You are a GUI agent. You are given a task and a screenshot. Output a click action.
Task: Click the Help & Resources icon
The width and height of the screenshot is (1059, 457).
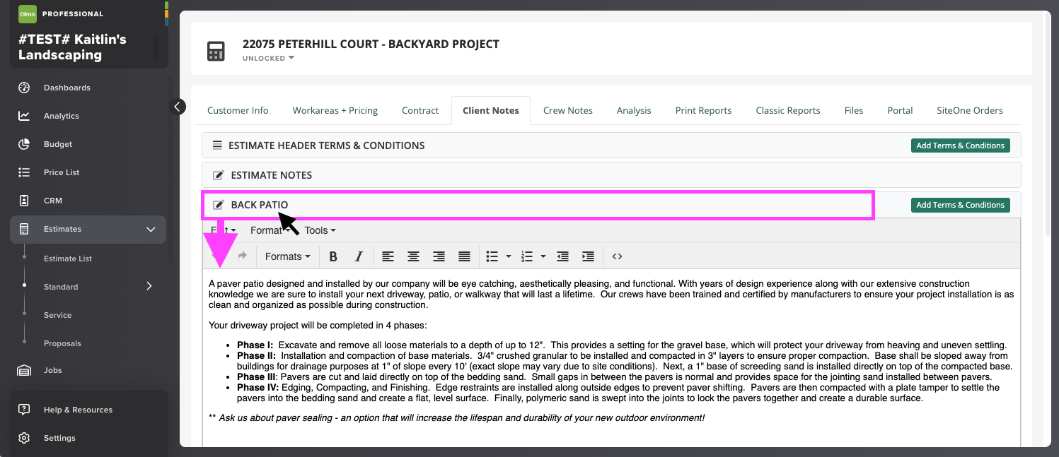(x=24, y=410)
